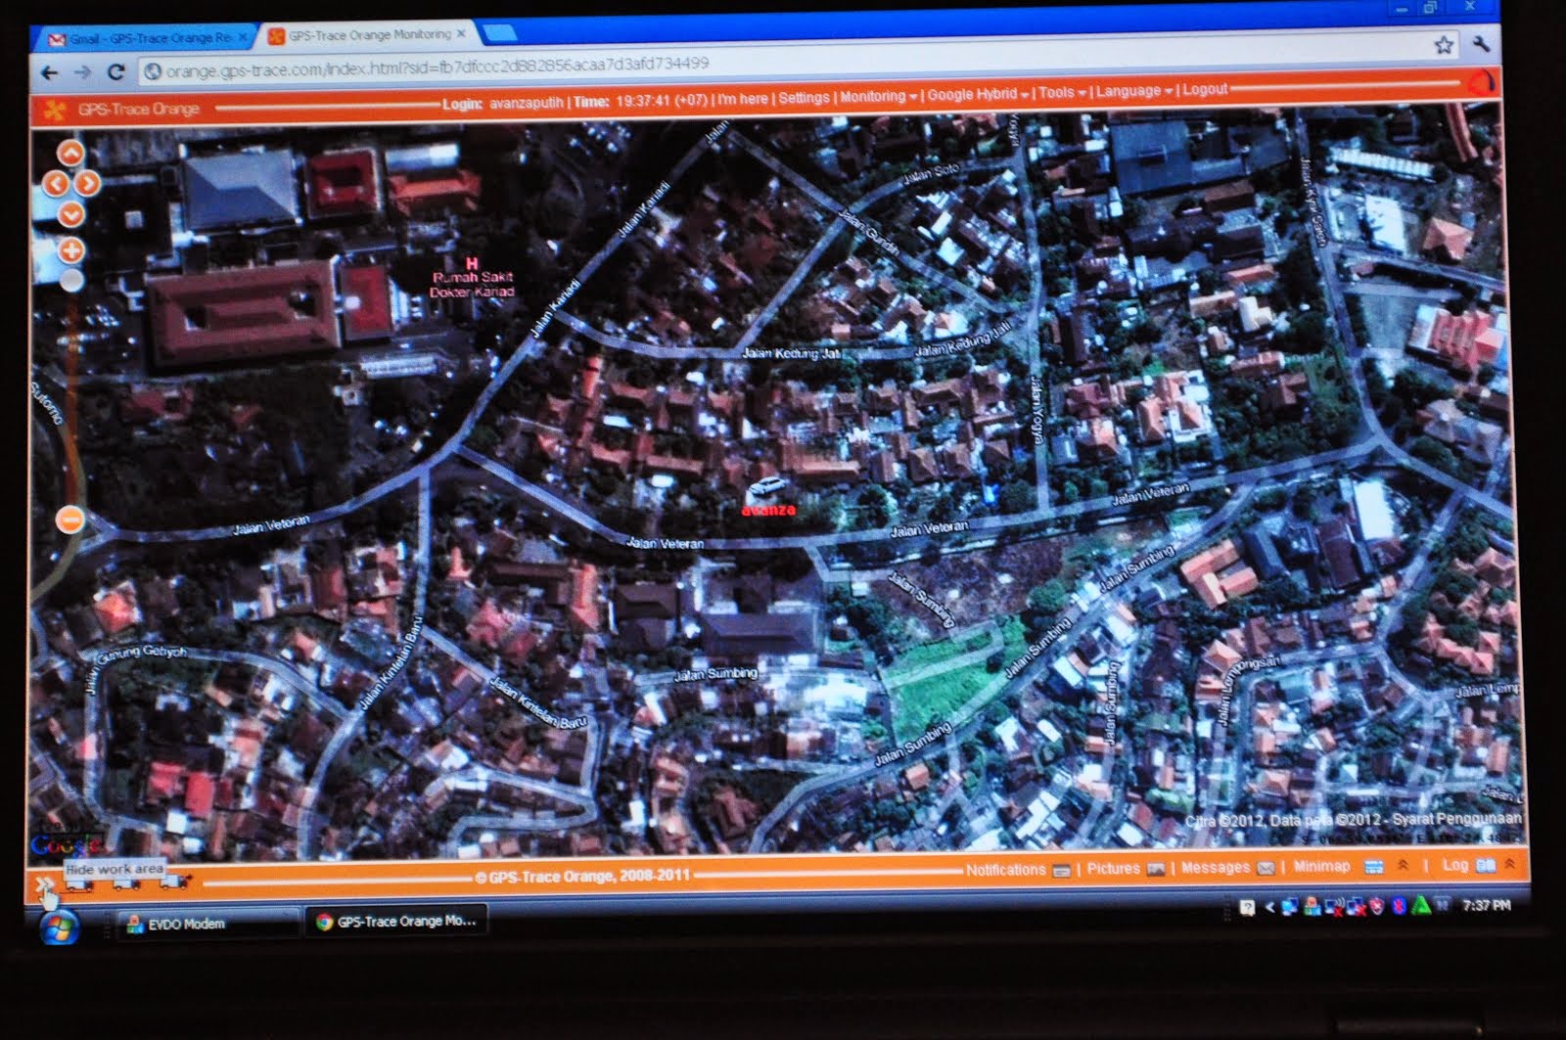
Task: Pan the map down with the arrow button
Action: click(x=71, y=213)
